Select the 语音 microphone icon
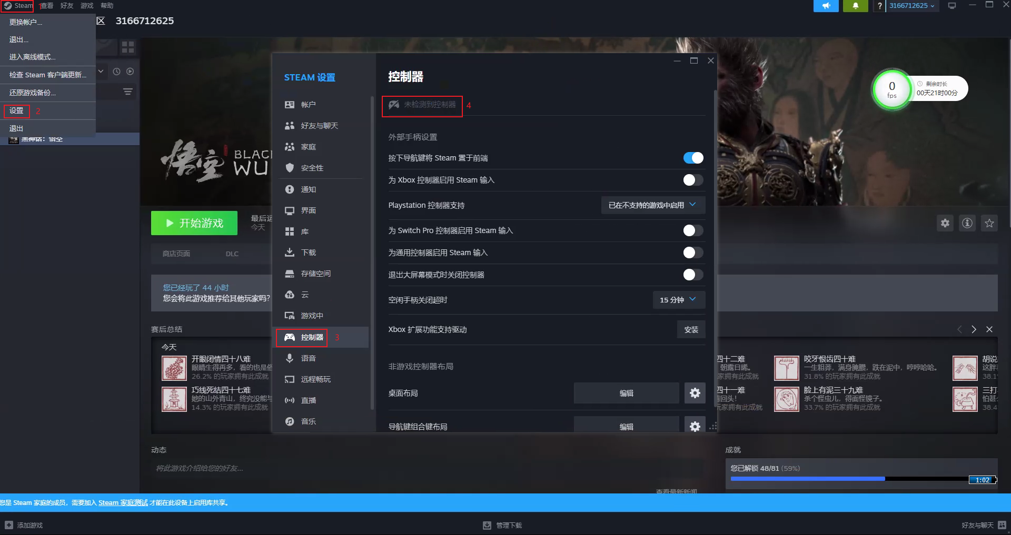Viewport: 1011px width, 535px height. (290, 358)
